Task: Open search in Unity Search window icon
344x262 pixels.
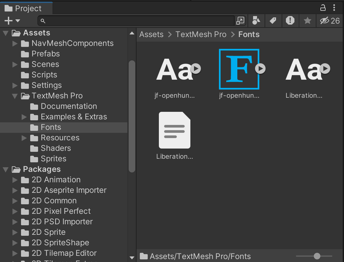Action: pyautogui.click(x=240, y=21)
